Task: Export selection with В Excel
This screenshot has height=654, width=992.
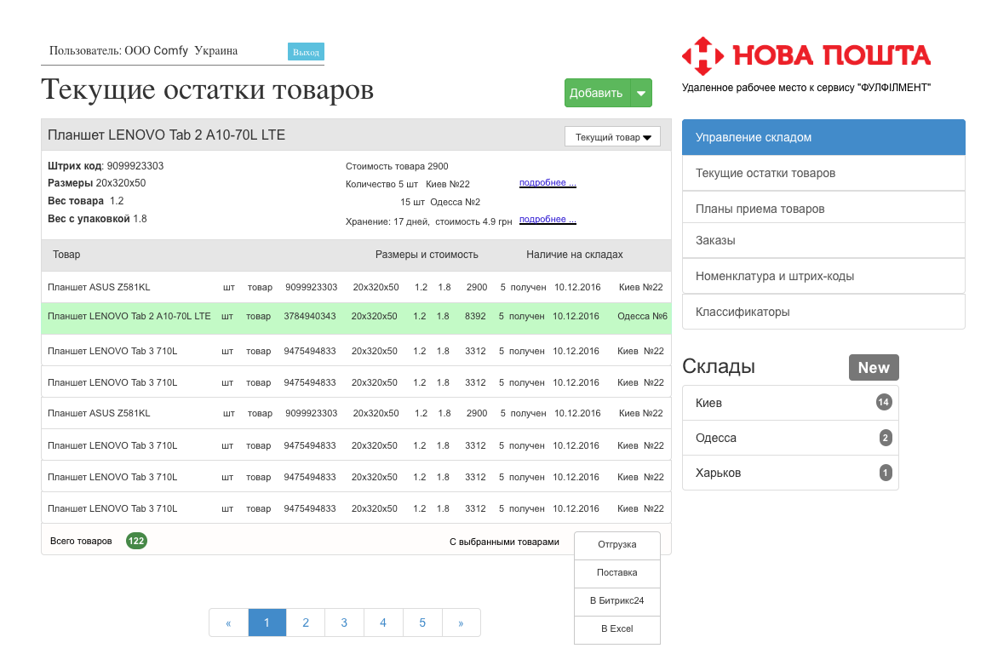Action: (x=616, y=629)
